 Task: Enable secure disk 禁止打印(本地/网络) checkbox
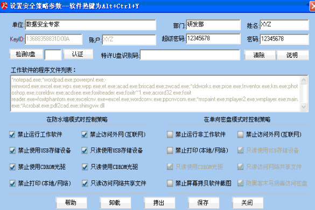170,151
